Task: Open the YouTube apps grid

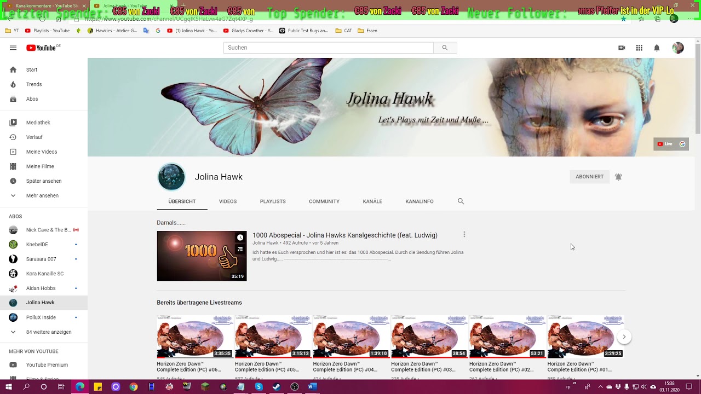Action: (x=639, y=48)
